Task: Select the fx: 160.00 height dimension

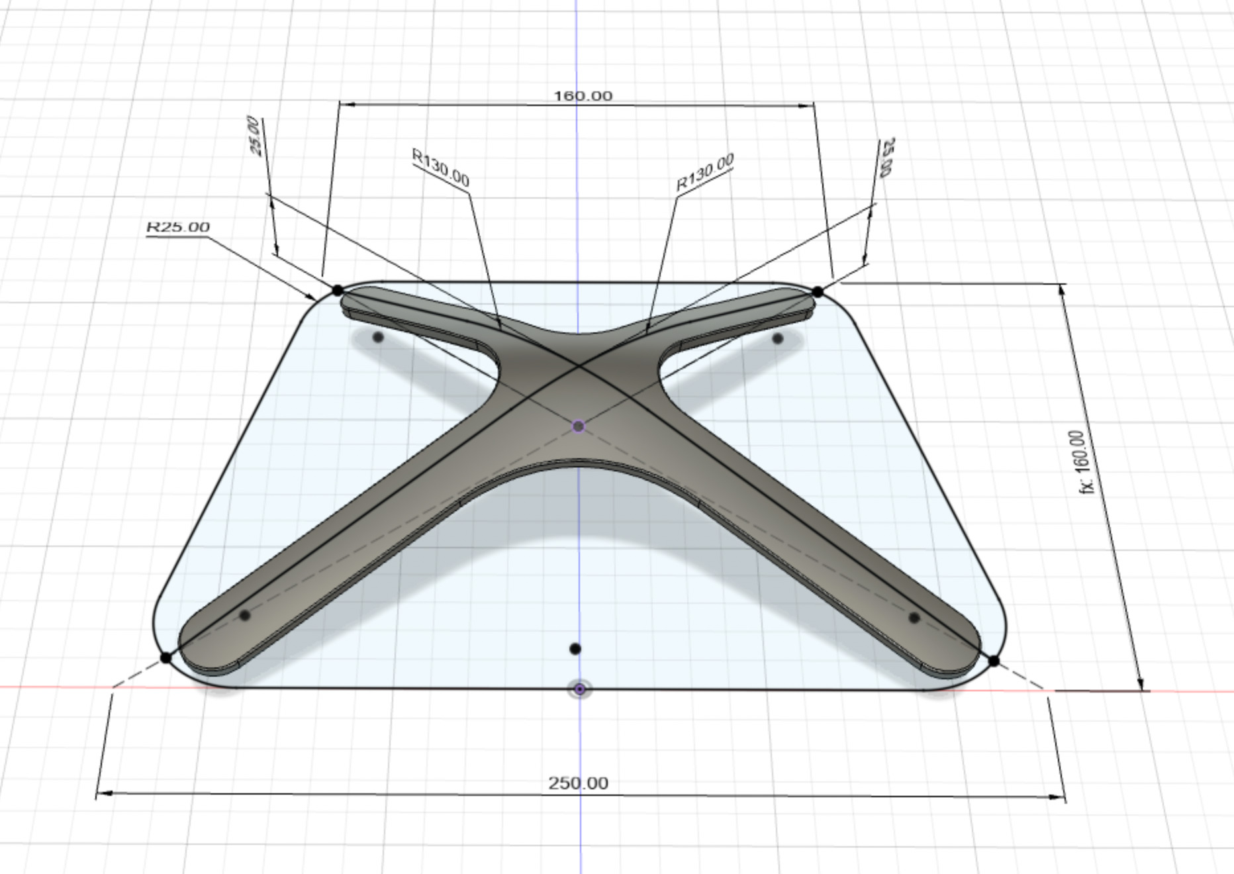Action: point(1083,462)
